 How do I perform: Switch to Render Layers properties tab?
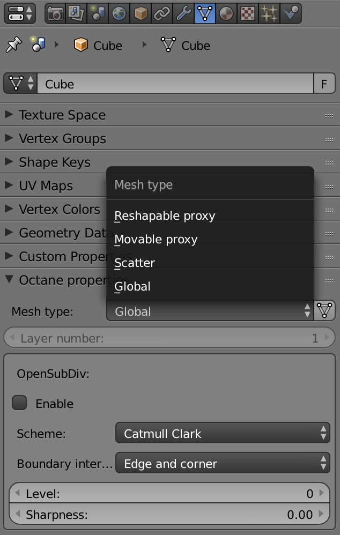point(76,13)
